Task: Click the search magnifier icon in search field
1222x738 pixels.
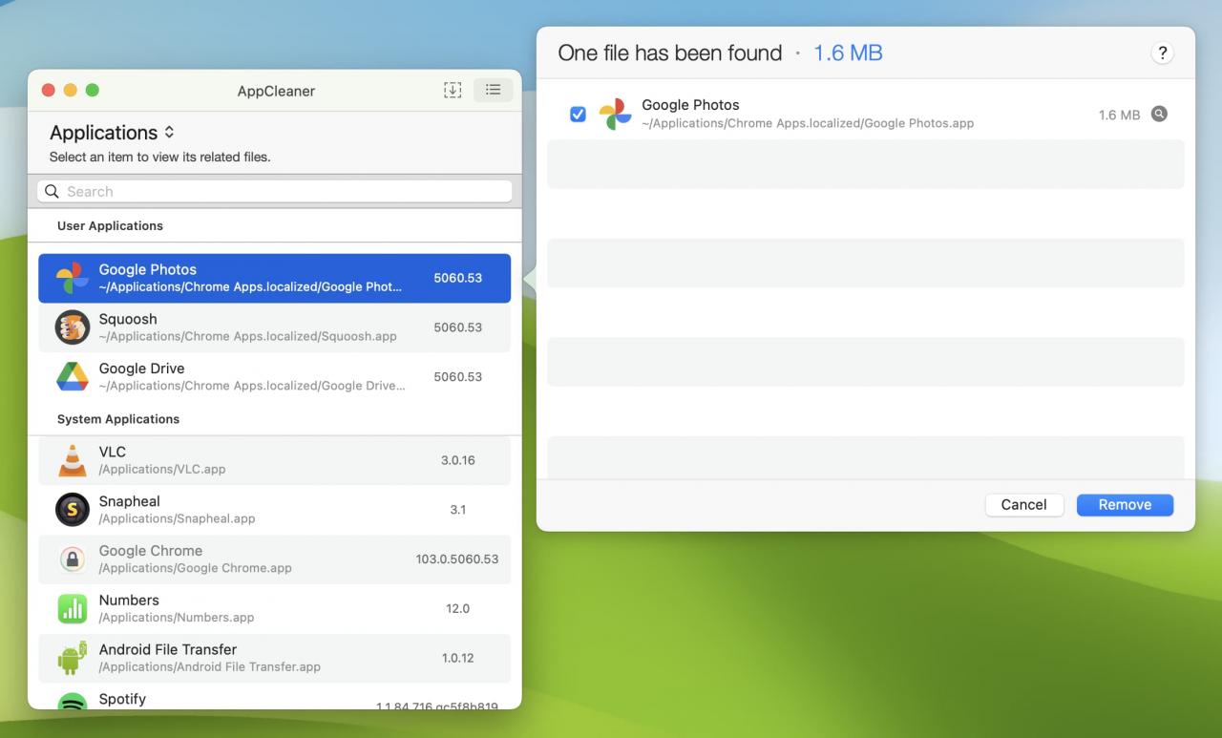Action: [x=52, y=191]
